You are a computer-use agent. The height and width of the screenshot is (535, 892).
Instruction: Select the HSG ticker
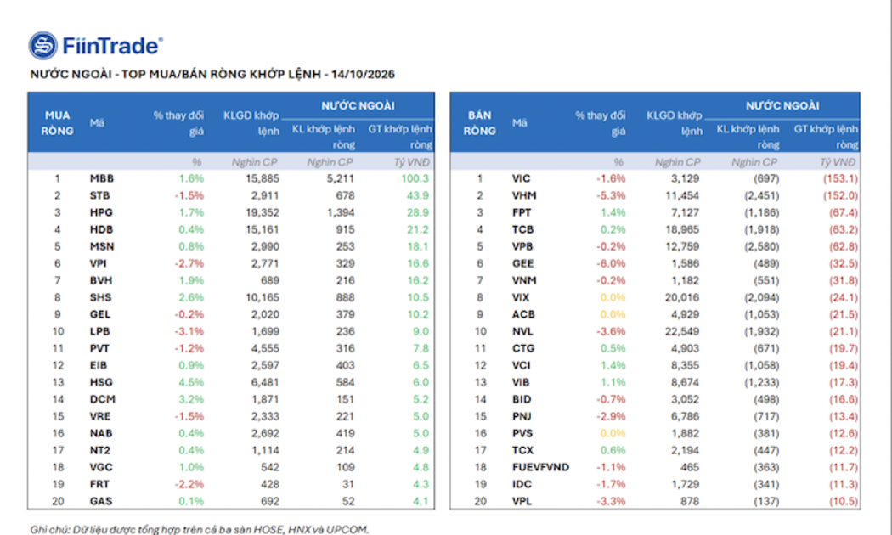[101, 383]
